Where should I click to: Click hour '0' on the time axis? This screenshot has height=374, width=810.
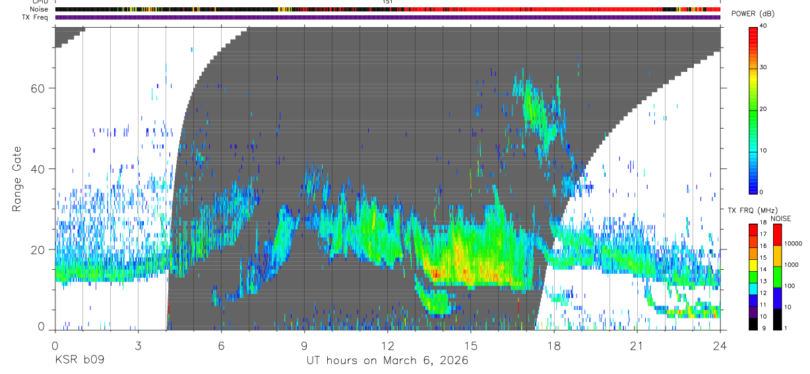[x=55, y=345]
